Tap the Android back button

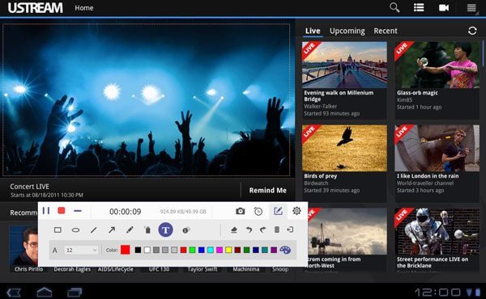(14, 293)
